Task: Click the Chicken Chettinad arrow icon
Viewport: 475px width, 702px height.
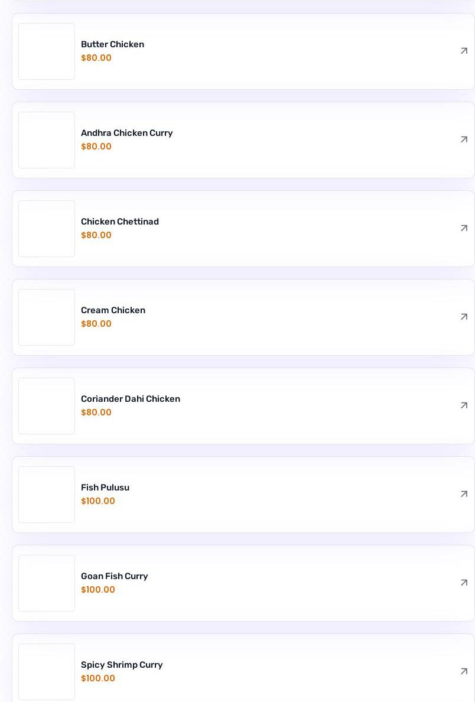Action: tap(464, 228)
